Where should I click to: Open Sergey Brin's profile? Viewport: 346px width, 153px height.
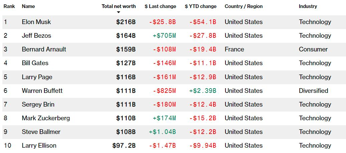[x=38, y=104]
